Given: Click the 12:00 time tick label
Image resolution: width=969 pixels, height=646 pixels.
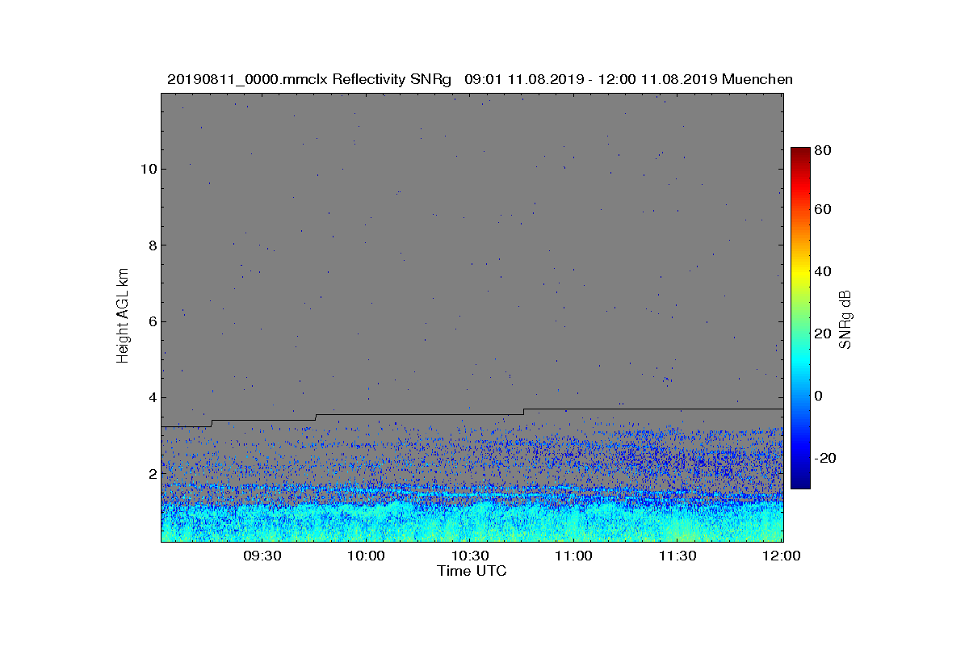Looking at the screenshot, I should tap(782, 556).
